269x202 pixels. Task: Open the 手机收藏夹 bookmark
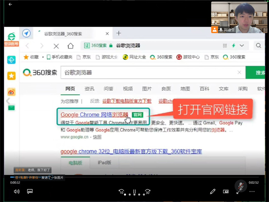click(60, 57)
